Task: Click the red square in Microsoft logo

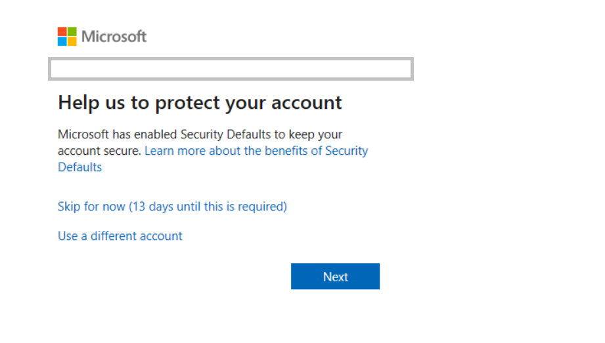Action: pos(62,31)
